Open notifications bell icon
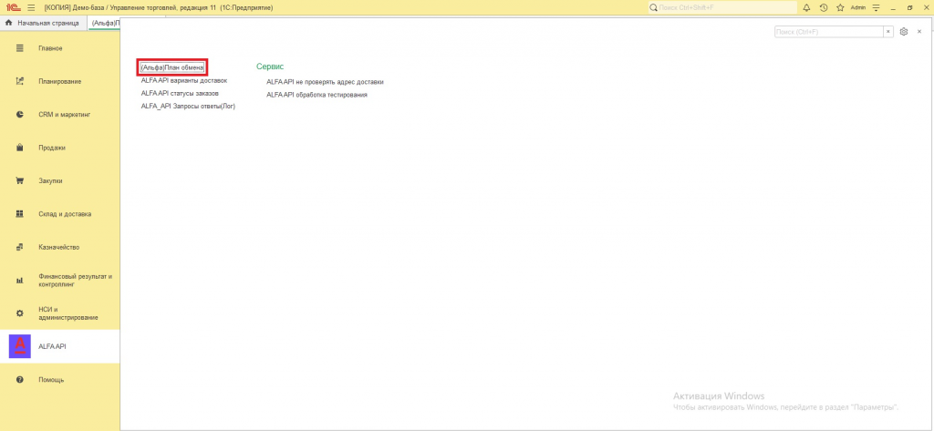The height and width of the screenshot is (431, 934). tap(806, 7)
